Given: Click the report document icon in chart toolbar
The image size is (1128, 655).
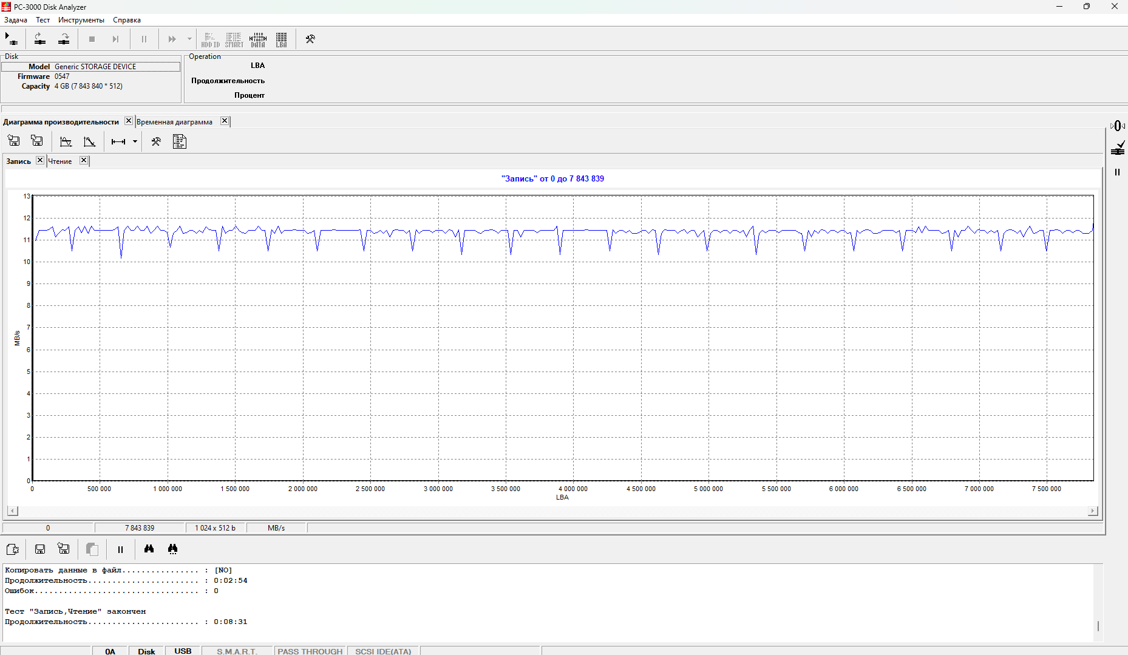Looking at the screenshot, I should tap(179, 141).
